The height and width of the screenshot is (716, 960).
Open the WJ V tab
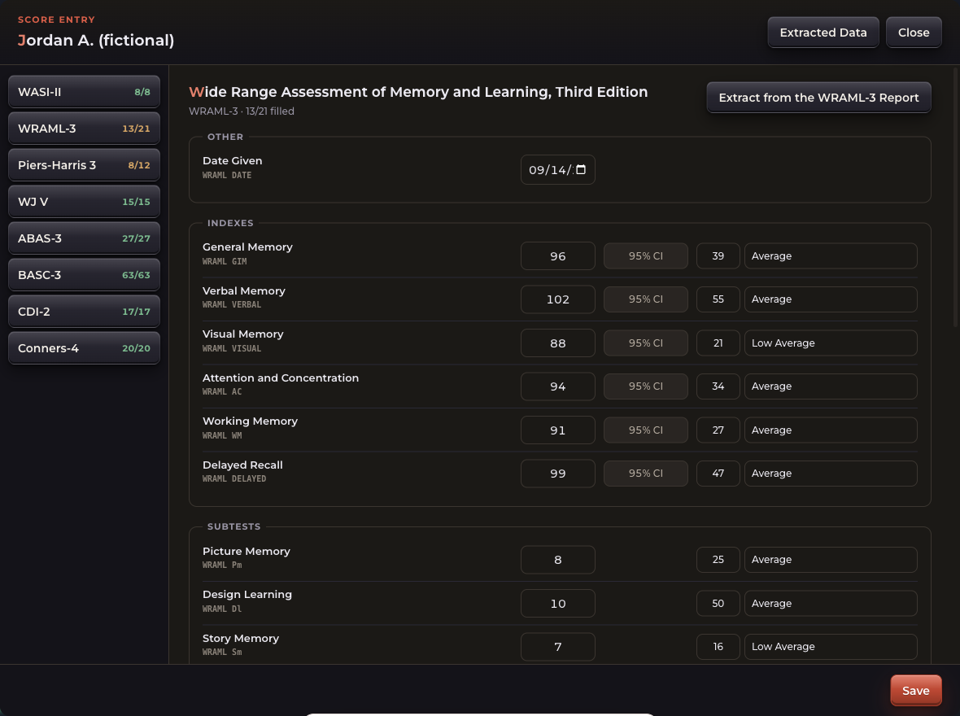tap(84, 202)
